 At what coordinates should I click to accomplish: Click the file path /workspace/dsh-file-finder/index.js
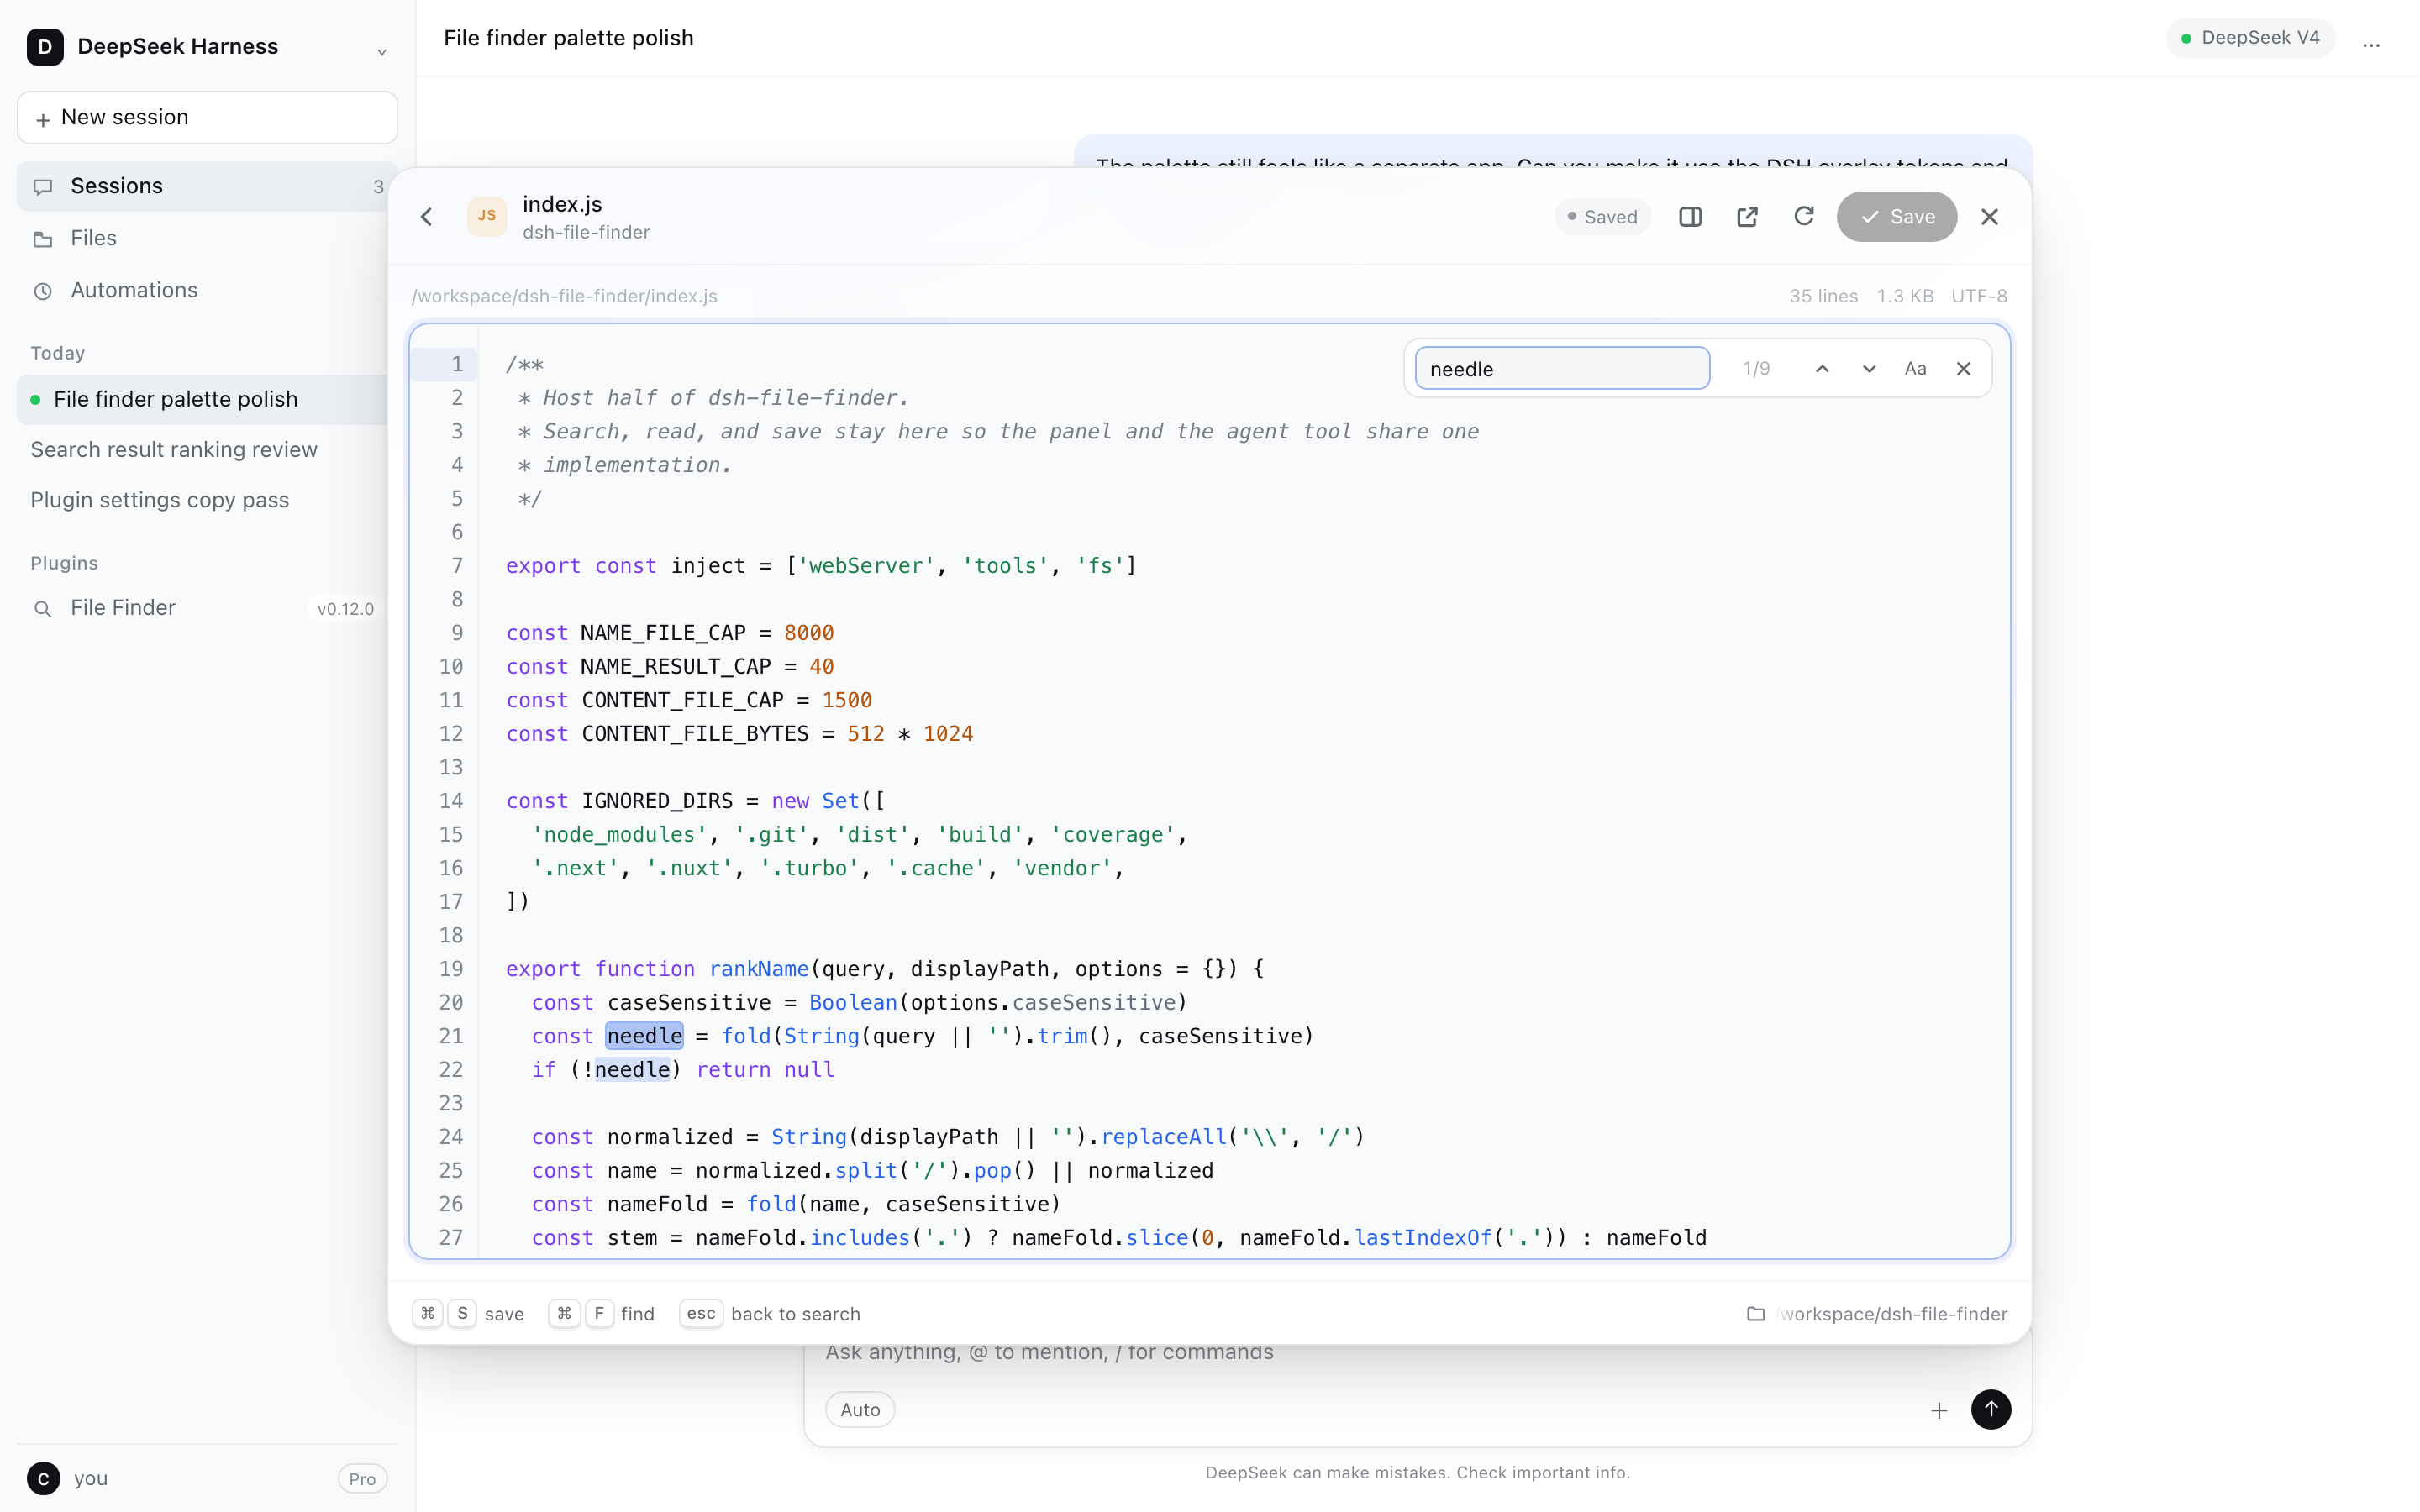point(564,296)
